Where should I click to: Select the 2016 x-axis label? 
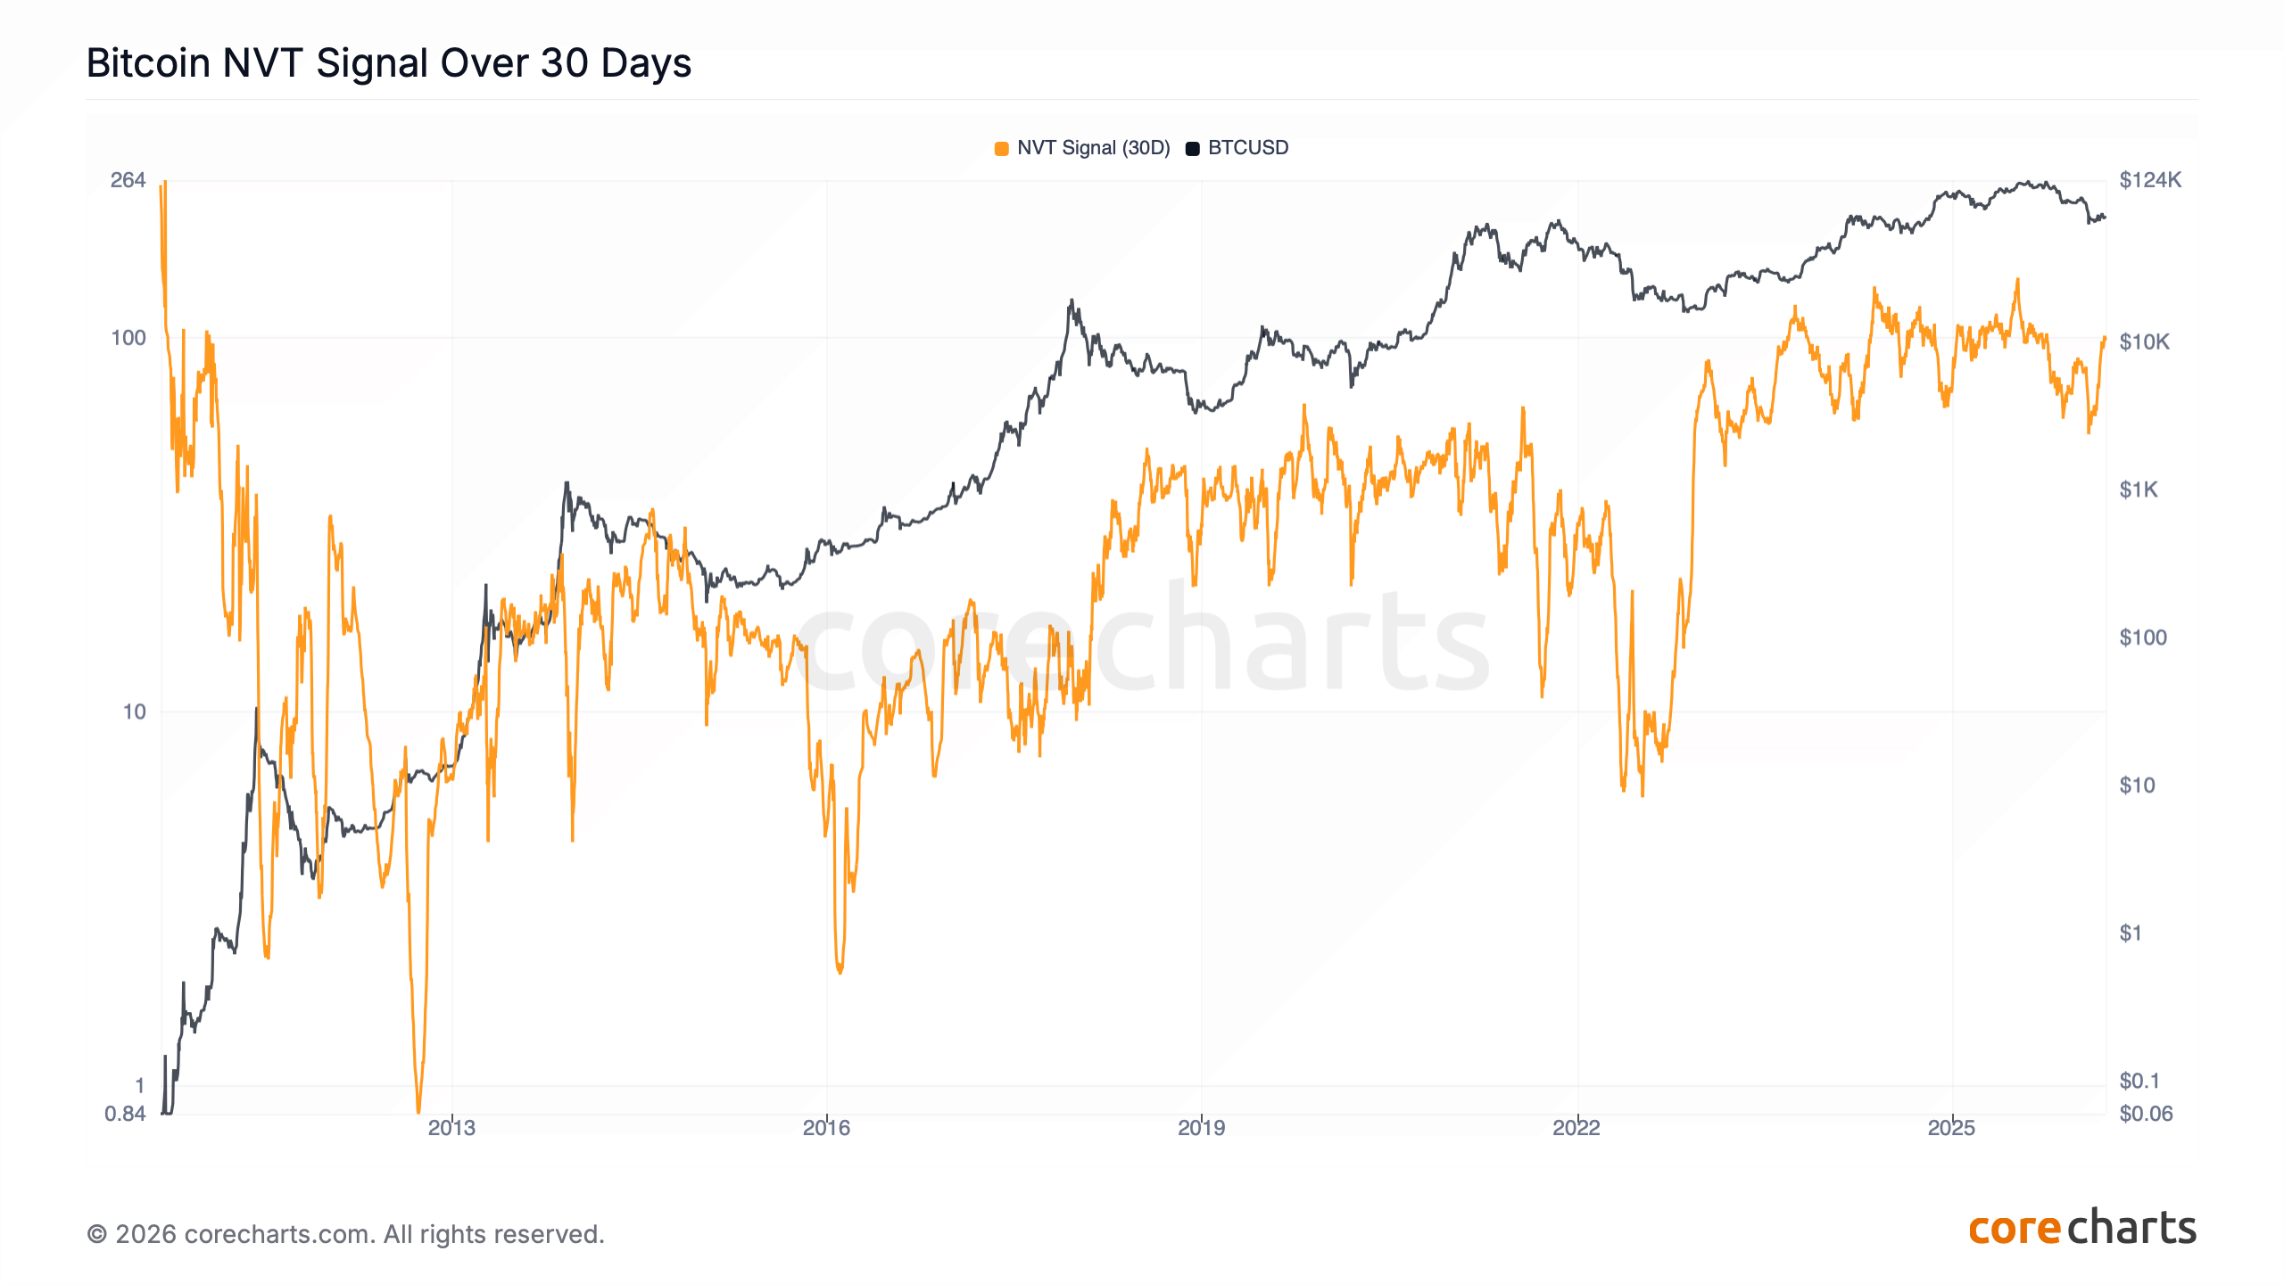pyautogui.click(x=826, y=1128)
